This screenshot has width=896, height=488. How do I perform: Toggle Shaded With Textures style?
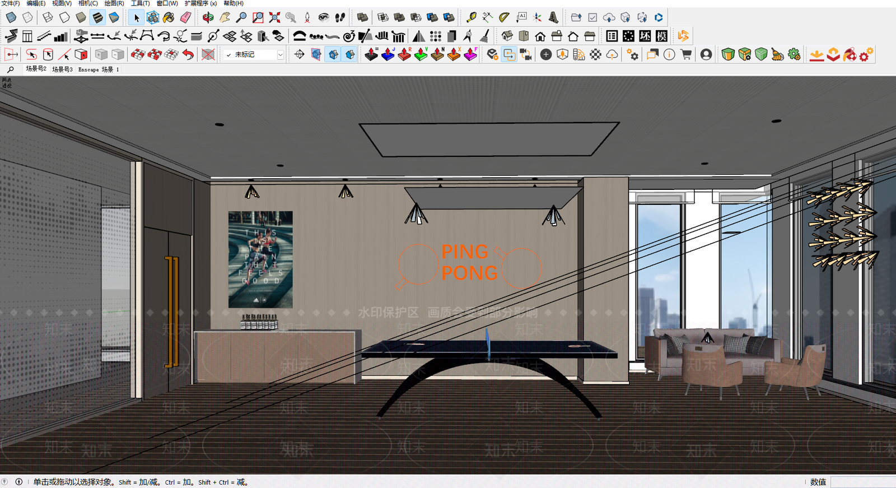tap(97, 18)
